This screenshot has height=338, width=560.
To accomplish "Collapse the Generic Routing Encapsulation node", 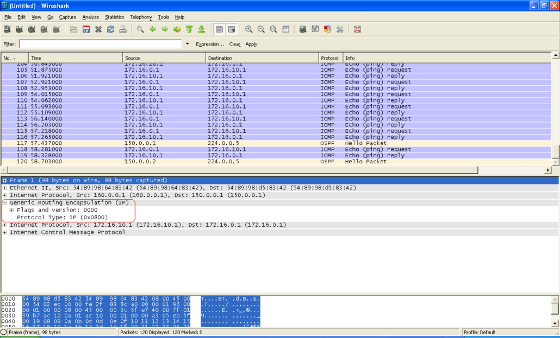I will pyautogui.click(x=5, y=202).
